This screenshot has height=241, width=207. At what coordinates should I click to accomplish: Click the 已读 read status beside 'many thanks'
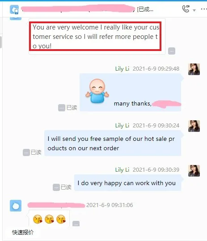point(72,108)
